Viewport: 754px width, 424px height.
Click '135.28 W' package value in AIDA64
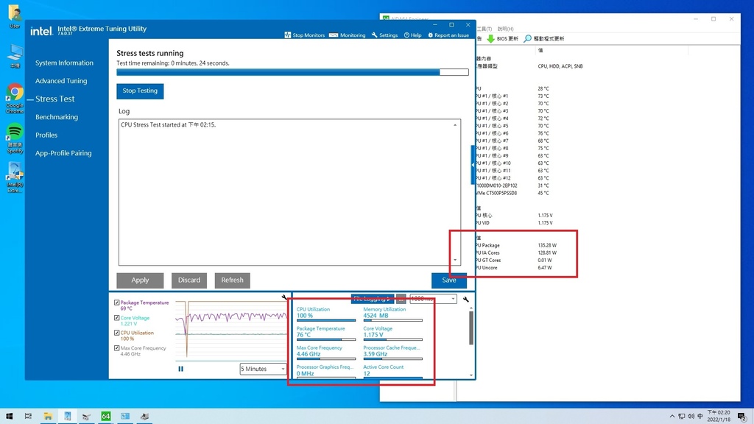tap(547, 245)
